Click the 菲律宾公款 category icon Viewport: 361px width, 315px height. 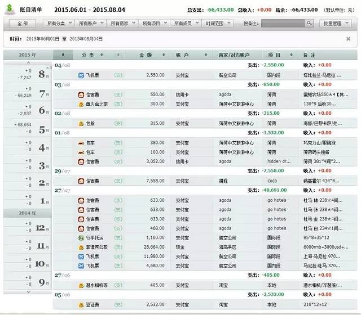click(x=81, y=247)
